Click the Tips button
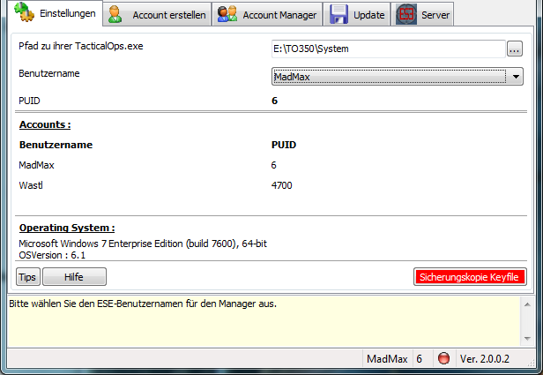Image resolution: width=543 pixels, height=375 pixels. coord(27,277)
